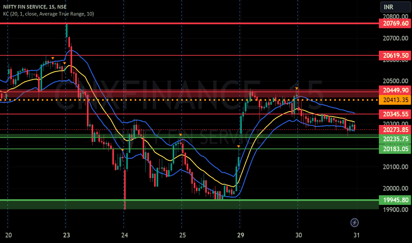Click date 20 on time axis
Screen dimensions: 412x243
(x=8, y=235)
